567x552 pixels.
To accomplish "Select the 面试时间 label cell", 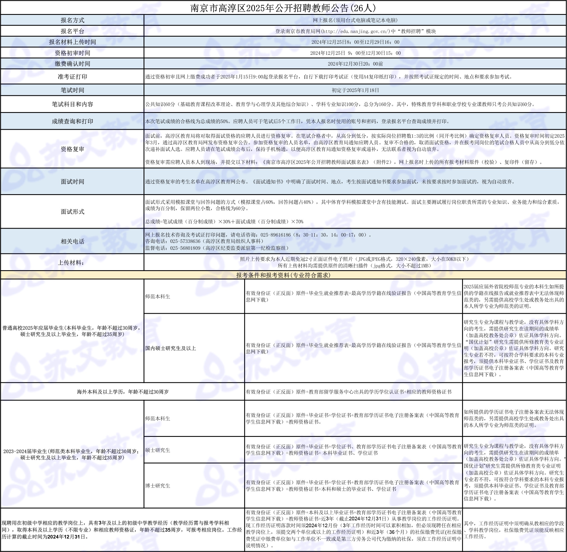I will pos(72,182).
